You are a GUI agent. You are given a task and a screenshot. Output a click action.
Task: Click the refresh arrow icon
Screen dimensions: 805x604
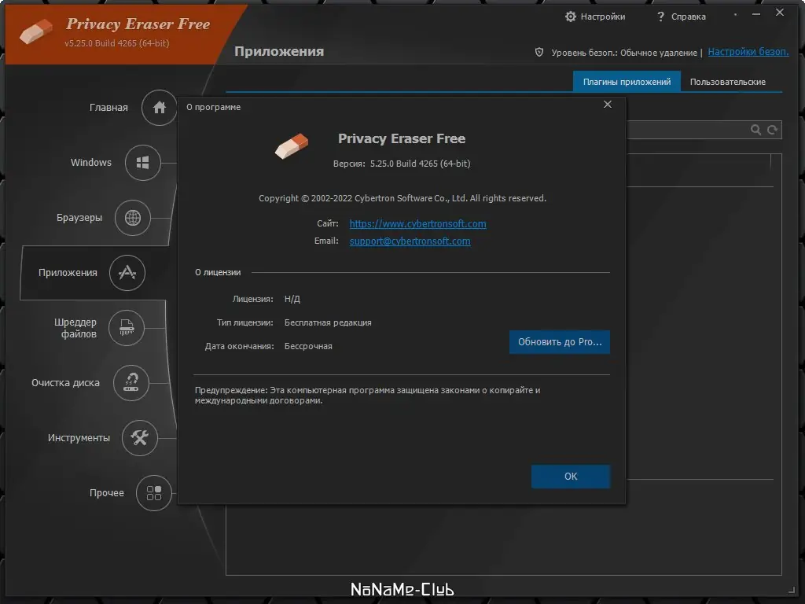tap(772, 130)
